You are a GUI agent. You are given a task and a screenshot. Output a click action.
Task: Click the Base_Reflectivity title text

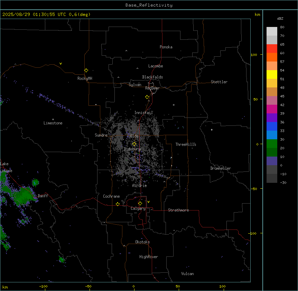tap(149, 5)
